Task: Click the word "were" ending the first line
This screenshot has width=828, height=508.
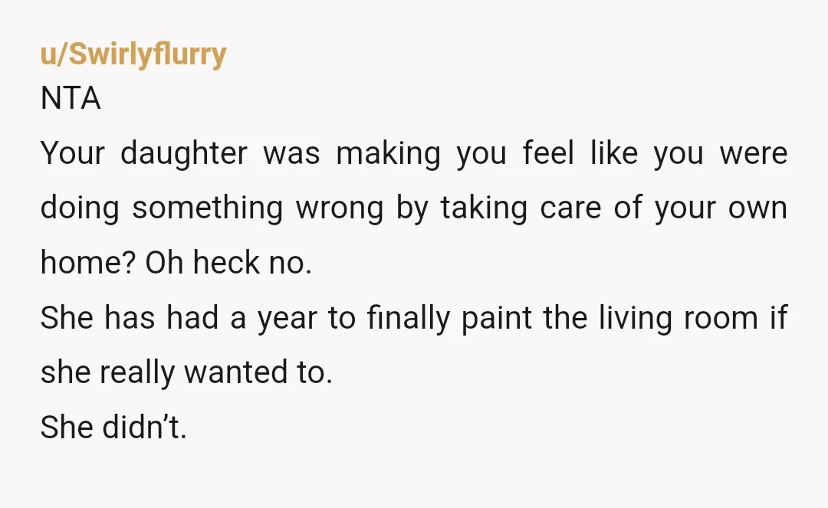Action: tap(754, 155)
